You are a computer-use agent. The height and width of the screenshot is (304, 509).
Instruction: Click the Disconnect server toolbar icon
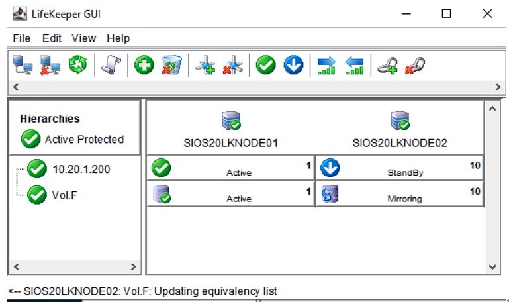click(50, 65)
